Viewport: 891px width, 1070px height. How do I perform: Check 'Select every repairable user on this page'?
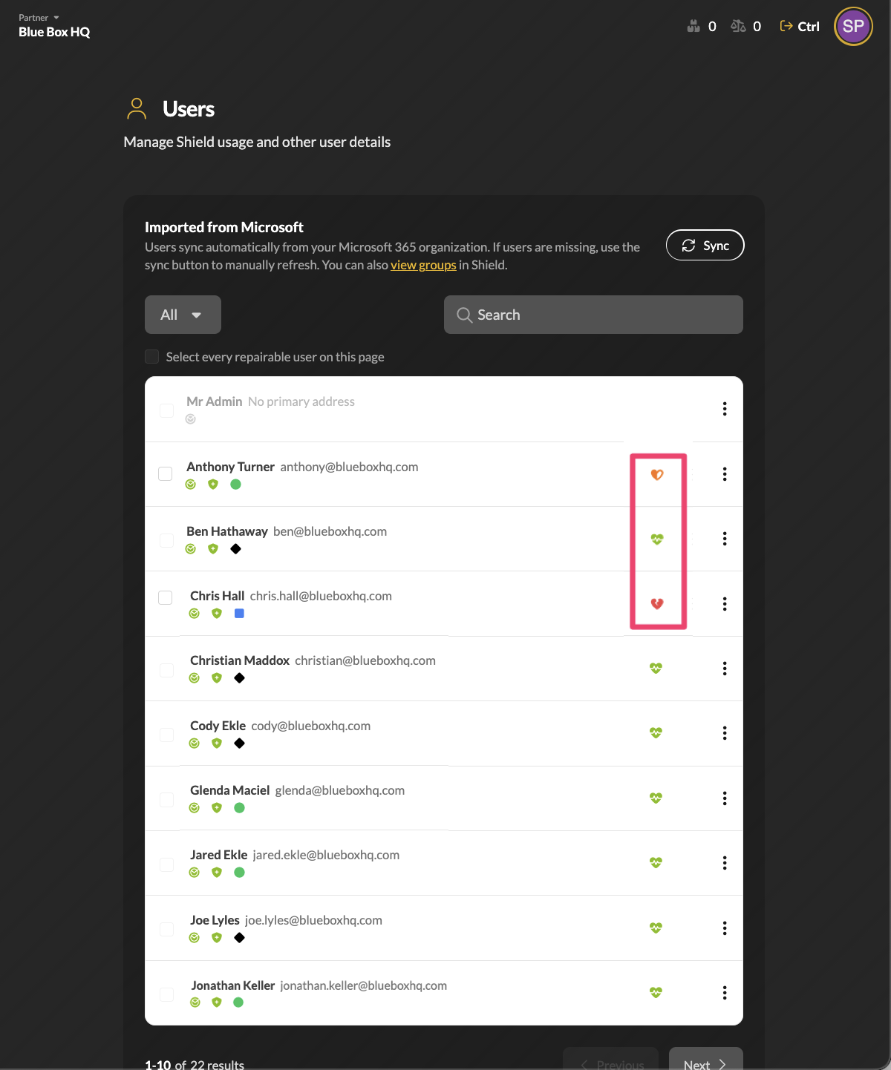pyautogui.click(x=152, y=357)
